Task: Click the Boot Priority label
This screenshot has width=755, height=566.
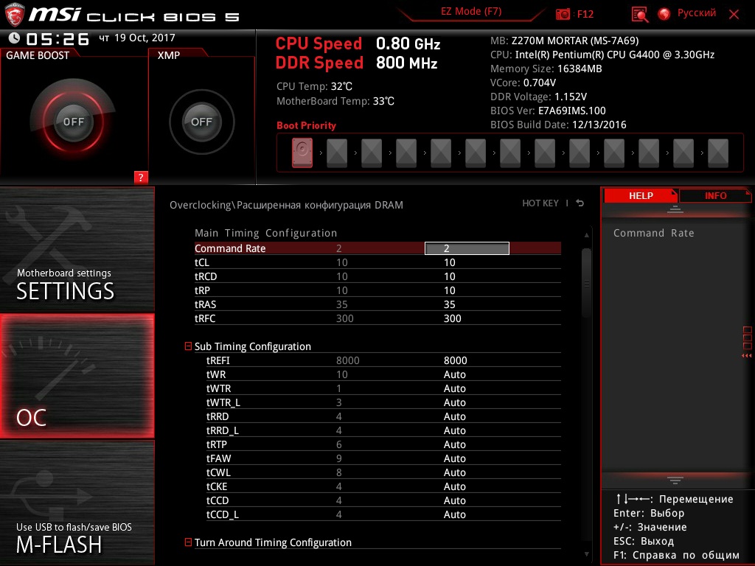Action: coord(306,125)
